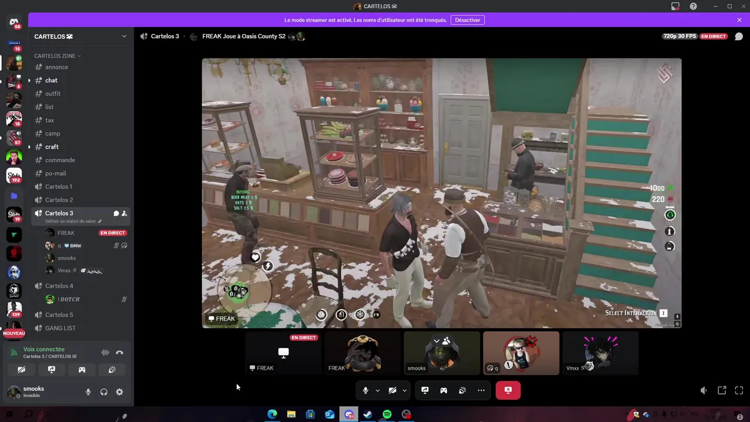Dismiss the streamer mode banner
The height and width of the screenshot is (422, 750).
click(739, 20)
